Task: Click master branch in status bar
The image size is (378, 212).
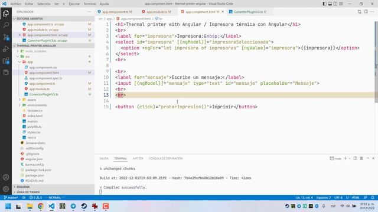Action: (11, 198)
